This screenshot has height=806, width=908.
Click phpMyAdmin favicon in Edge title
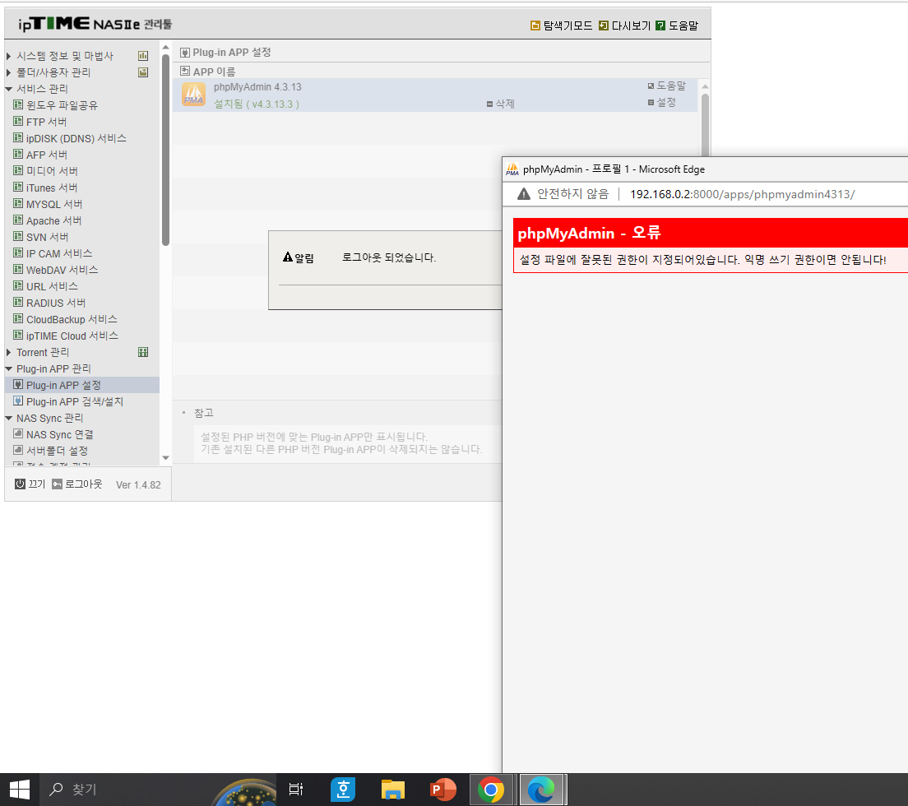512,169
